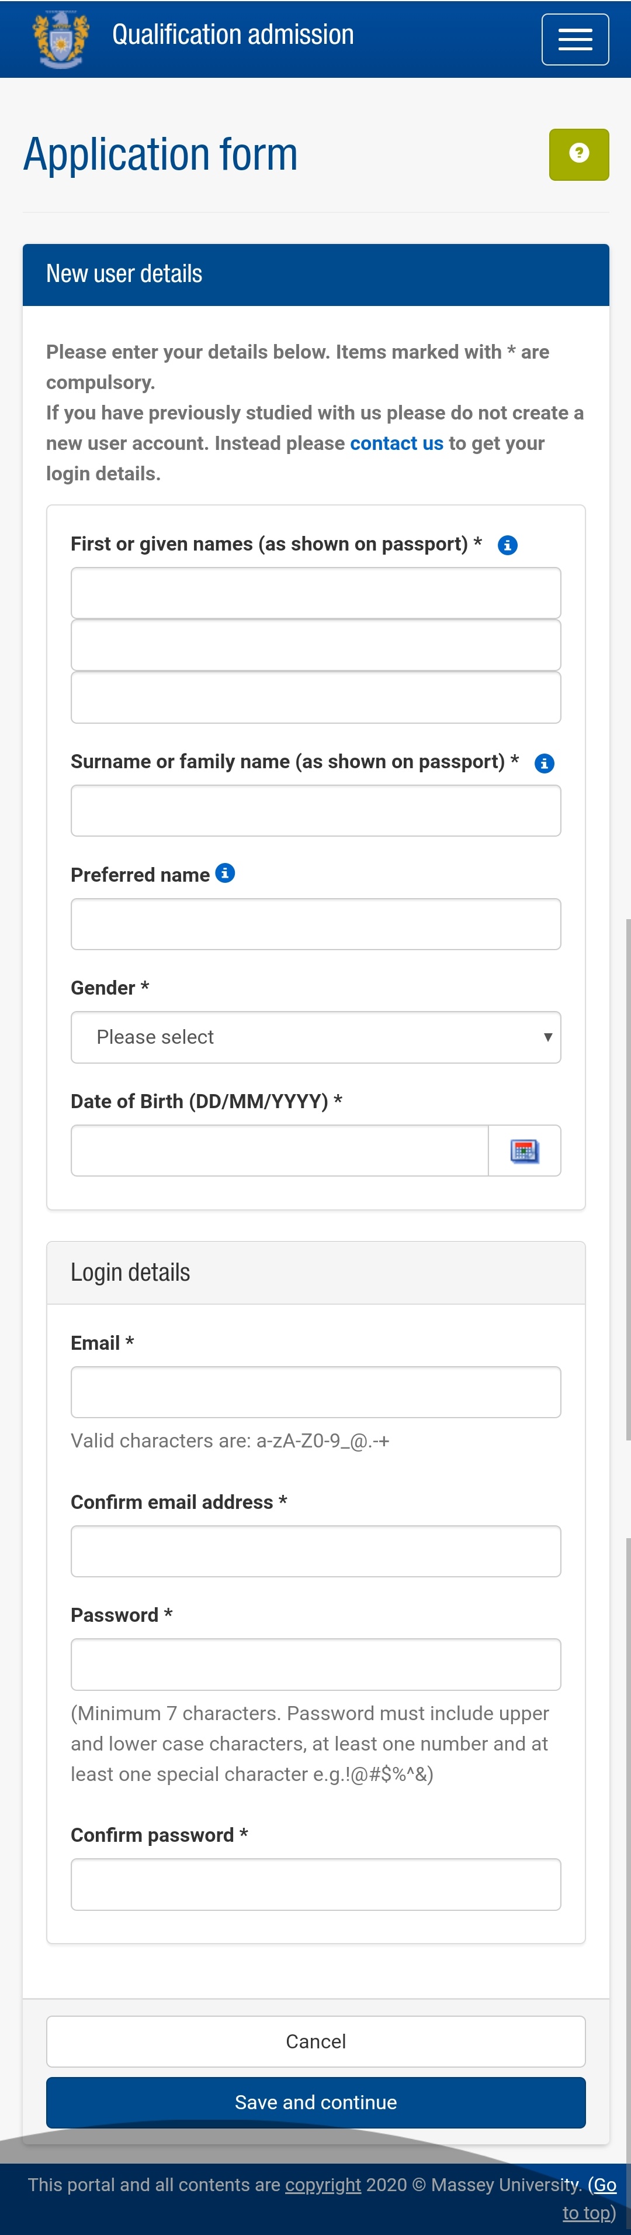Open the Date of Birth calendar picker

[525, 1150]
